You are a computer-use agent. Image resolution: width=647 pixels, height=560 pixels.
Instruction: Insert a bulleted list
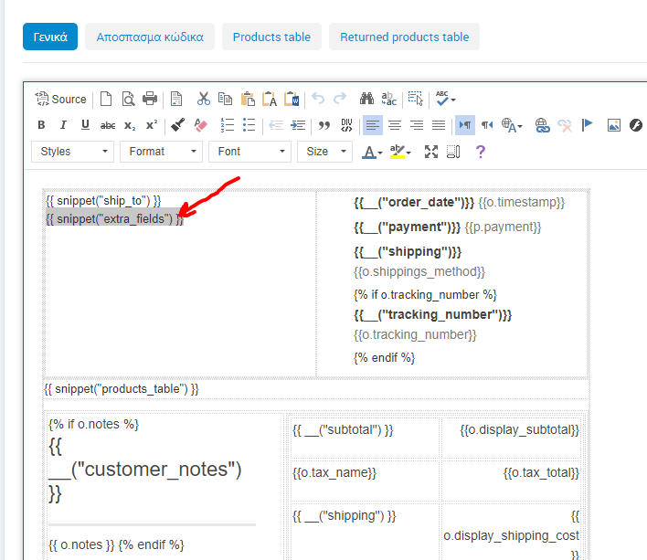pyautogui.click(x=249, y=125)
